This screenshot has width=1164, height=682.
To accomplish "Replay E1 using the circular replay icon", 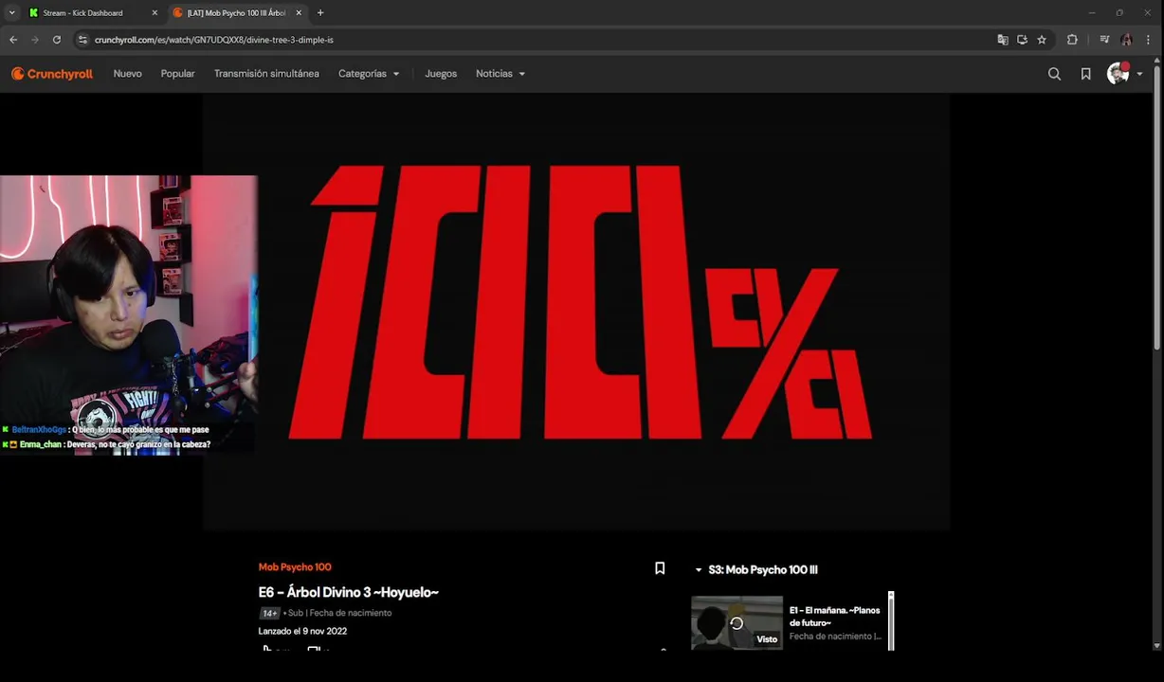I will [x=737, y=623].
